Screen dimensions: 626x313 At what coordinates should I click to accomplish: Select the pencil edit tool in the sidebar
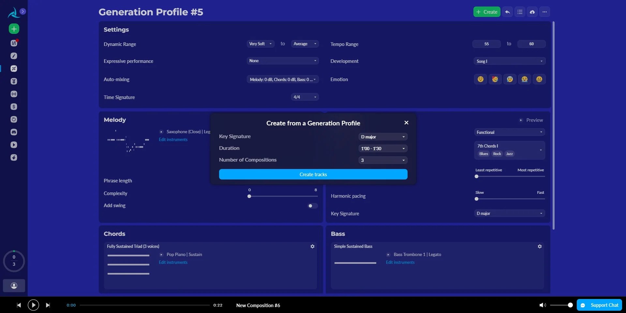pos(14,56)
